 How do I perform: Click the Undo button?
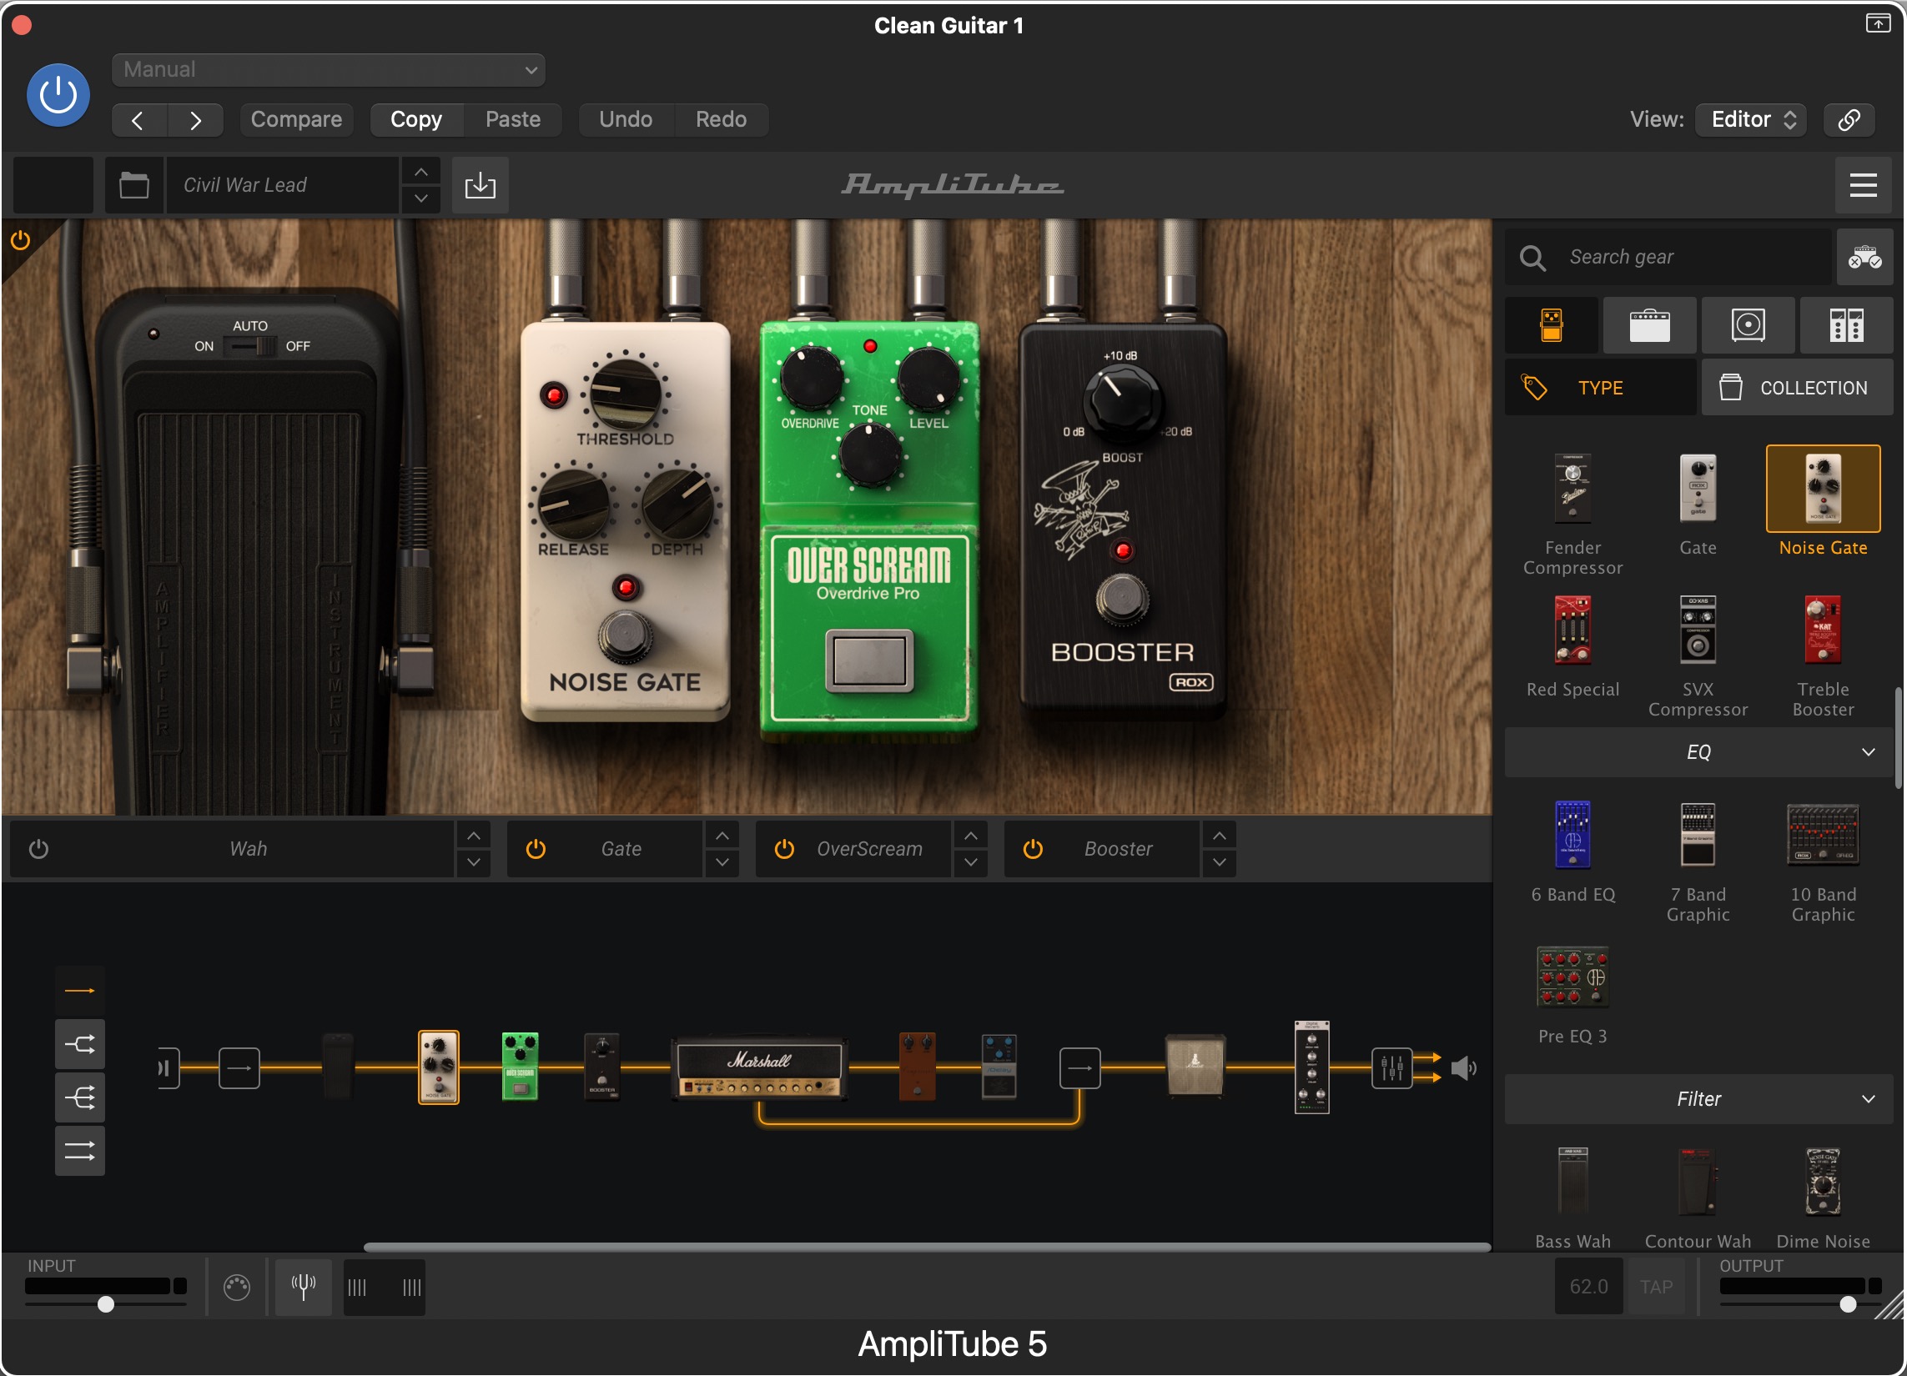coord(626,120)
